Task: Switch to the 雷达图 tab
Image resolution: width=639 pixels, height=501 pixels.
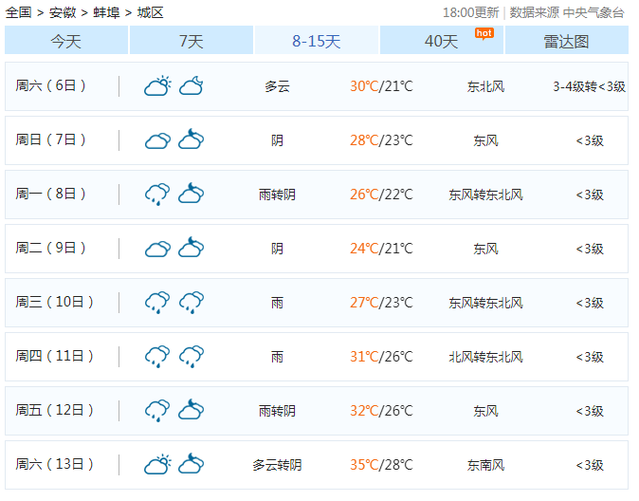Action: pos(566,41)
